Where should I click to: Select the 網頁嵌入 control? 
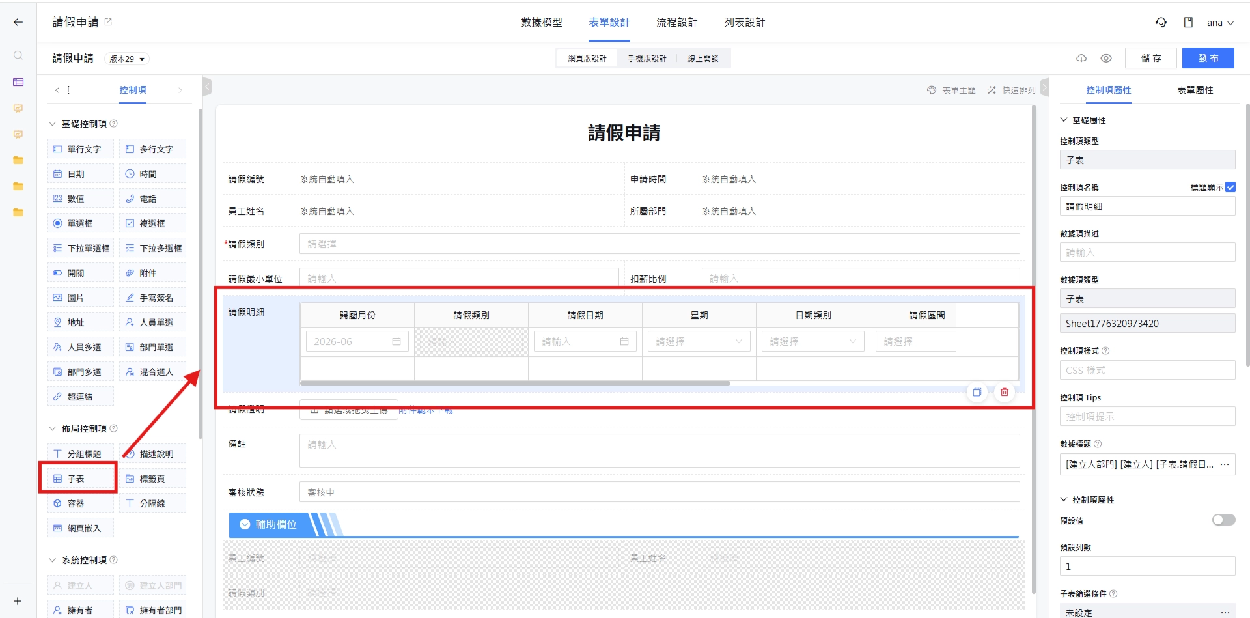(80, 528)
